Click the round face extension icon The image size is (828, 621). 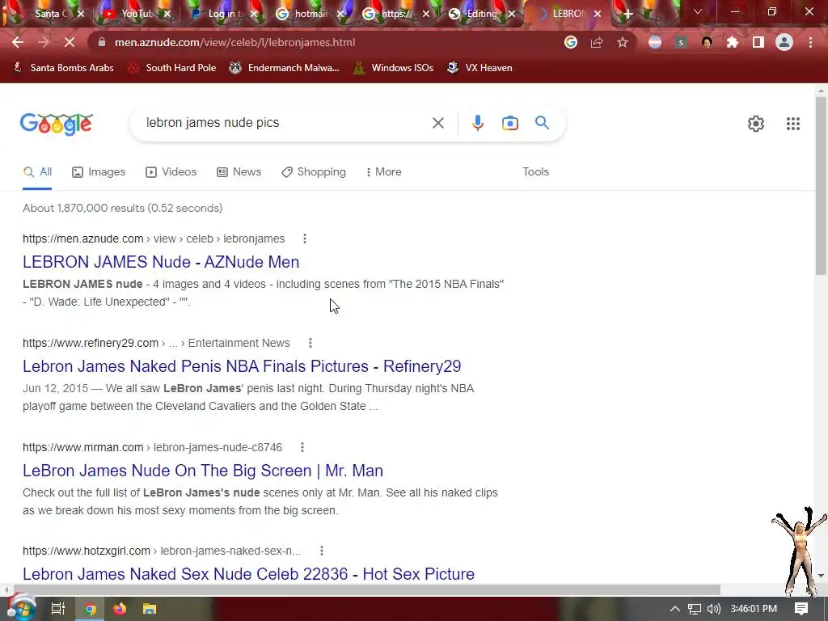(x=707, y=42)
